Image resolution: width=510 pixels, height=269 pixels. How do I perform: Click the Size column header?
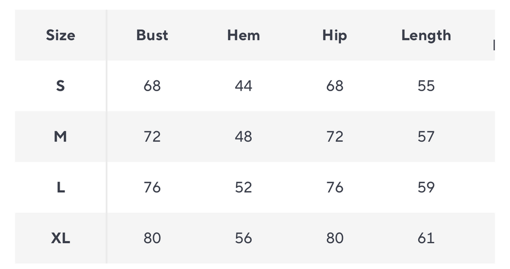tap(60, 35)
